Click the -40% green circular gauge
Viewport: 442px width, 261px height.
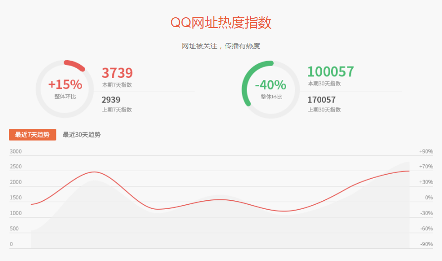[x=271, y=89]
